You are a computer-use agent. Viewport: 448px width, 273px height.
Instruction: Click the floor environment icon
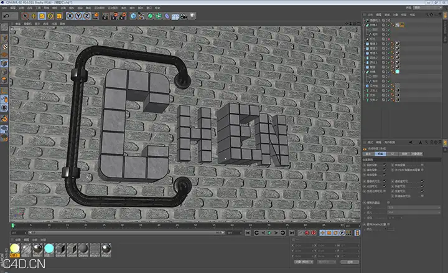(175, 16)
